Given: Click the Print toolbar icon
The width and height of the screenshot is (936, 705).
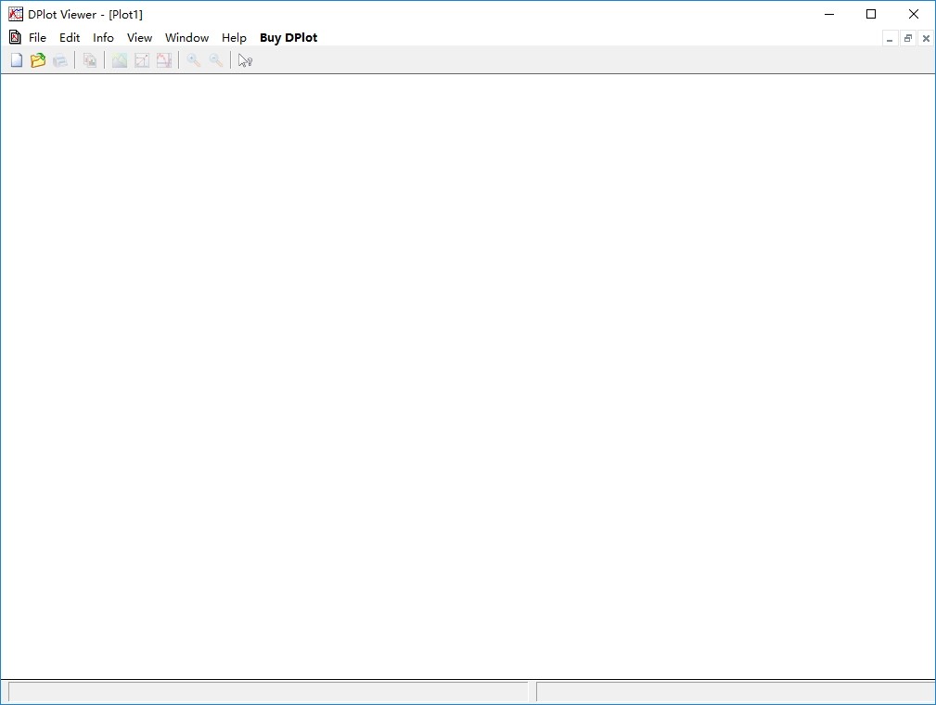Looking at the screenshot, I should (60, 60).
